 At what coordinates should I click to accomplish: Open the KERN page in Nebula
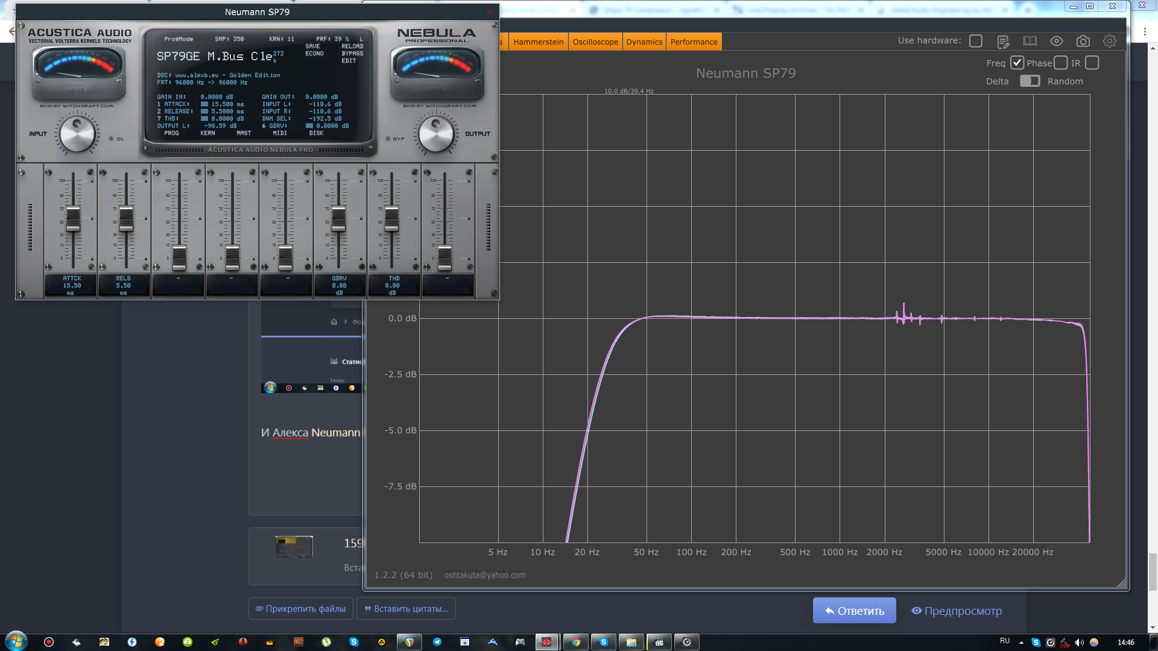pos(207,133)
